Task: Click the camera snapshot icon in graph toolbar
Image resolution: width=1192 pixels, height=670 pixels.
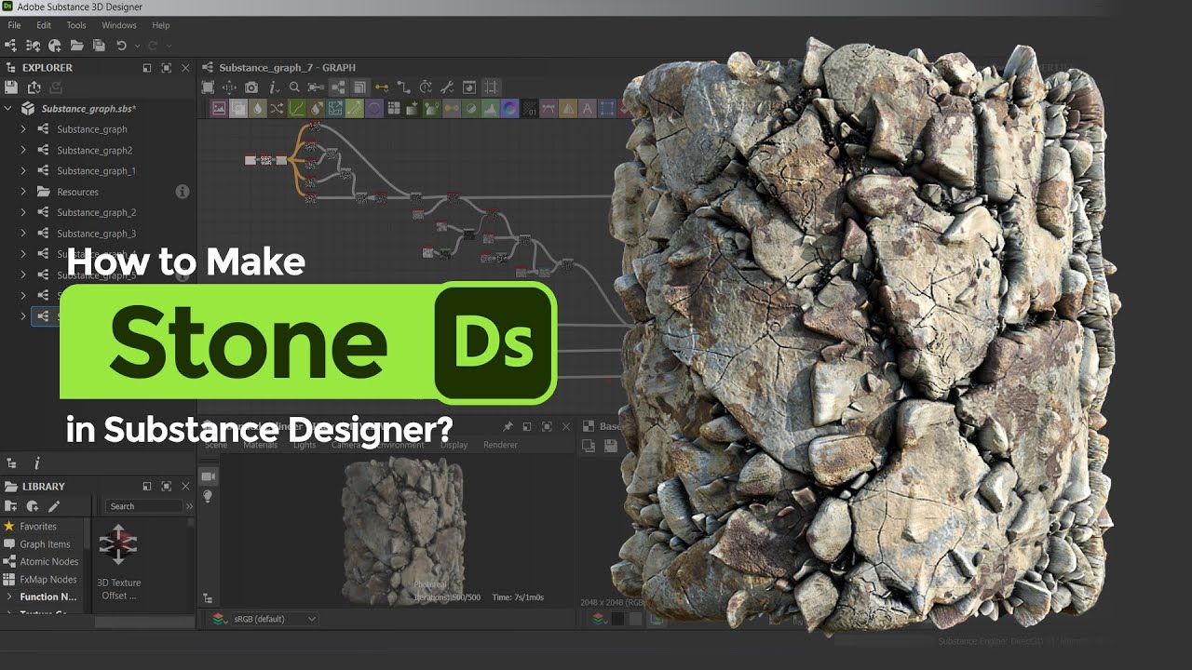Action: [x=251, y=87]
